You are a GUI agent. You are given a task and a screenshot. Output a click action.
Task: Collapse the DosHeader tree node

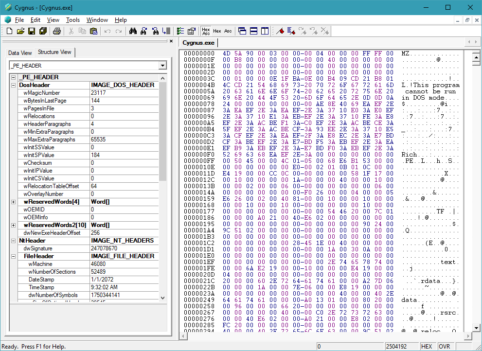click(x=13, y=85)
